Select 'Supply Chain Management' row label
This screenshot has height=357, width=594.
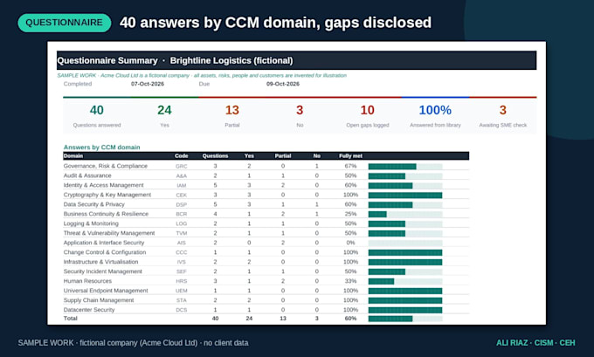tap(99, 300)
